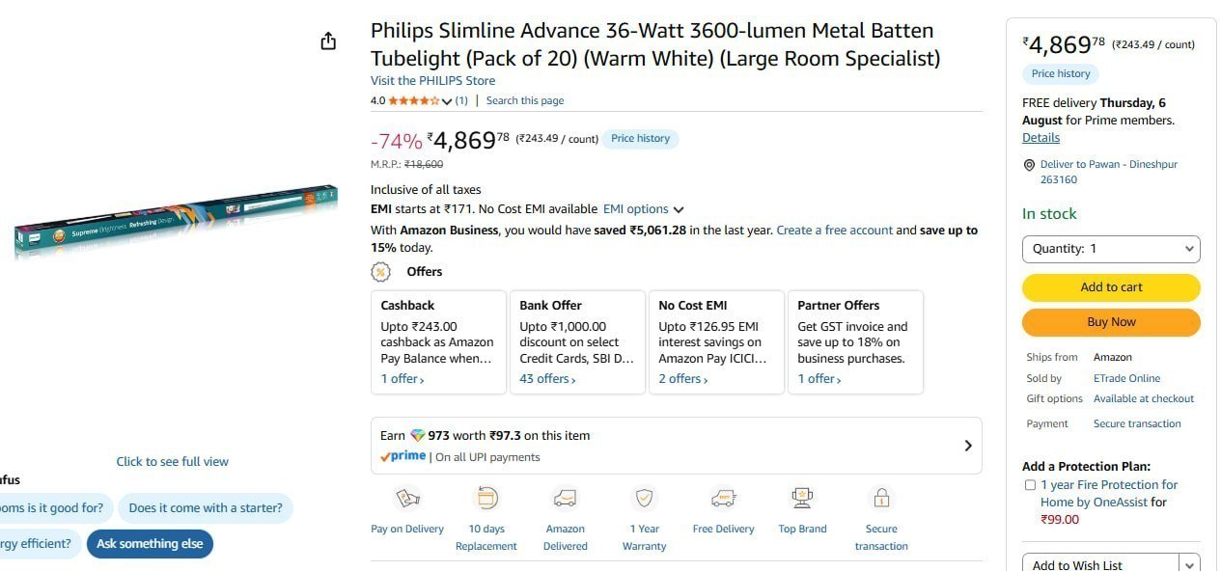
Task: Click the Ask something else chip
Action: tap(150, 544)
